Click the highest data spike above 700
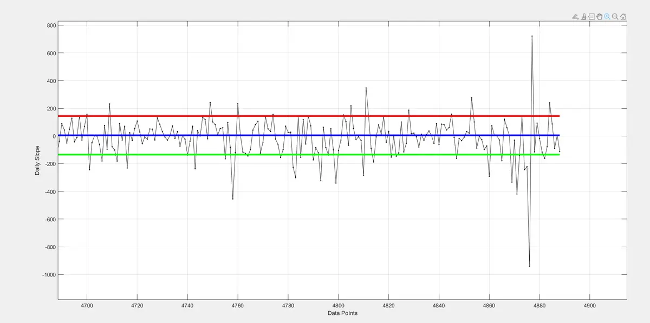The height and width of the screenshot is (323, 650). (x=532, y=36)
